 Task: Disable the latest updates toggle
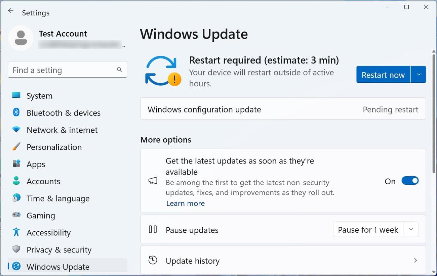pyautogui.click(x=410, y=181)
